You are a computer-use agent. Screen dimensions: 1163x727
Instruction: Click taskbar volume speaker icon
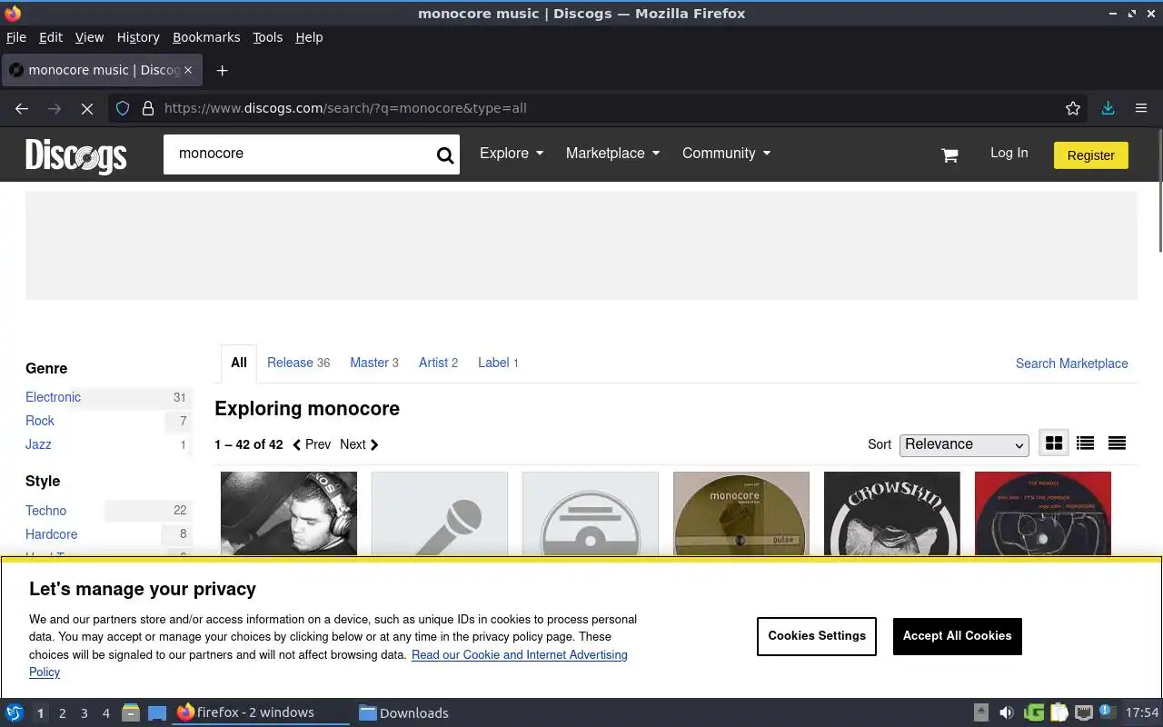pos(1007,713)
